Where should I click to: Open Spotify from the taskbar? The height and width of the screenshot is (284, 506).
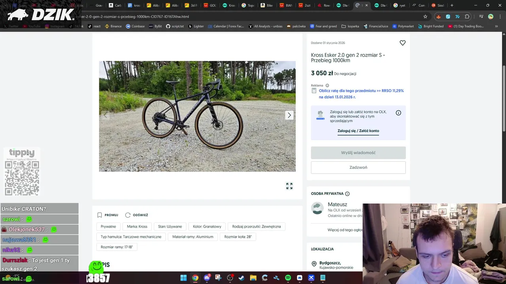point(288,278)
